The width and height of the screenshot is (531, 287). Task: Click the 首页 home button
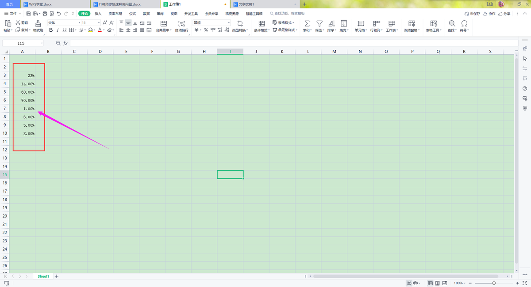pyautogui.click(x=9, y=4)
